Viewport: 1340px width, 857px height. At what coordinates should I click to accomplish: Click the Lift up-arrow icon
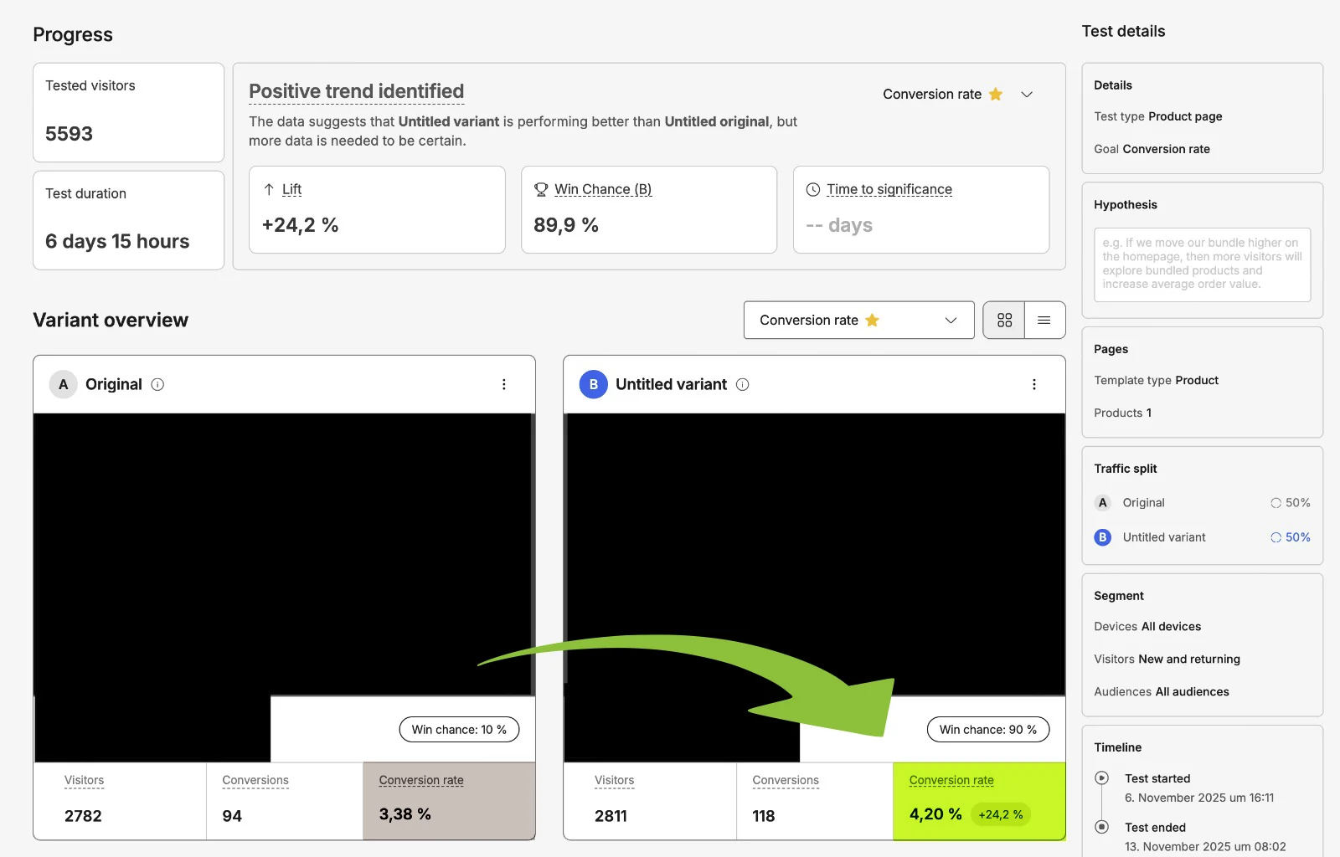(269, 189)
